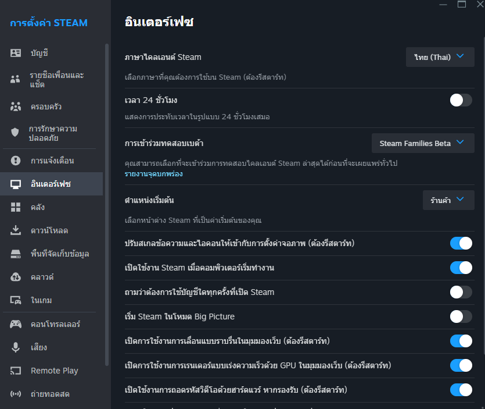This screenshot has width=485, height=409.
Task: Toggle เปิดใช้งาน Steam เมื่อคอมพิวเตอร์เริ่มทำงาน
Action: [x=461, y=268]
